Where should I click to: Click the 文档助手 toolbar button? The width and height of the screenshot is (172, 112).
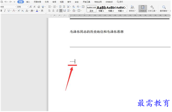click(143, 9)
